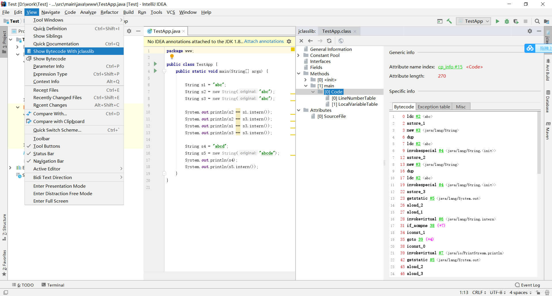Hide the jclasslib panel with minus icon
This screenshot has width=552, height=296.
[539, 31]
